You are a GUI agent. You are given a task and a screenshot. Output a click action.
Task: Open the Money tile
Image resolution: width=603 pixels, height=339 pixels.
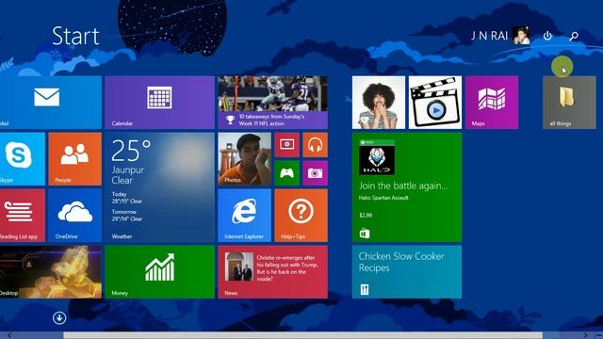click(x=159, y=272)
